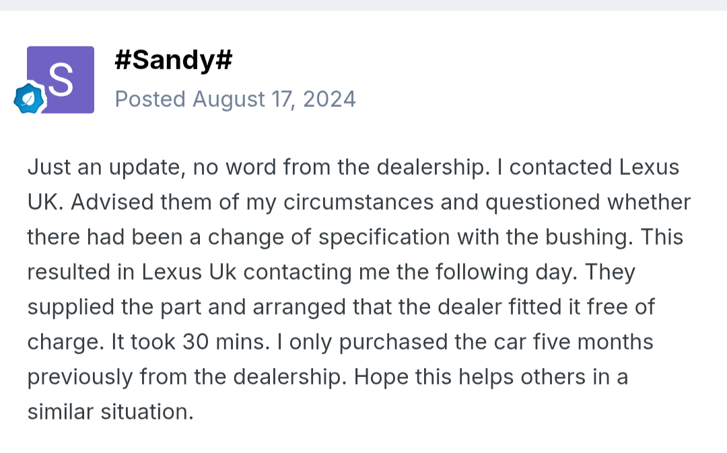Image resolution: width=727 pixels, height=453 pixels.
Task: Open the #Sandy# username profile link
Action: pos(174,60)
